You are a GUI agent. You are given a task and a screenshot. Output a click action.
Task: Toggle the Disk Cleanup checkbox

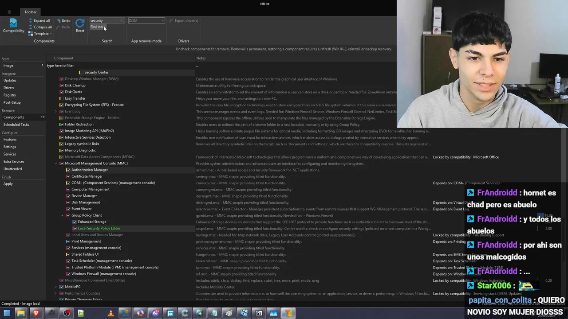point(61,86)
